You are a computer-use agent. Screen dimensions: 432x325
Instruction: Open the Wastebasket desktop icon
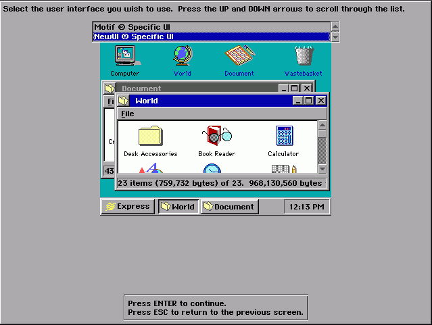(x=304, y=55)
